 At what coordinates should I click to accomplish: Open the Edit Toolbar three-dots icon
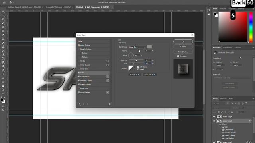pyautogui.click(x=3, y=94)
